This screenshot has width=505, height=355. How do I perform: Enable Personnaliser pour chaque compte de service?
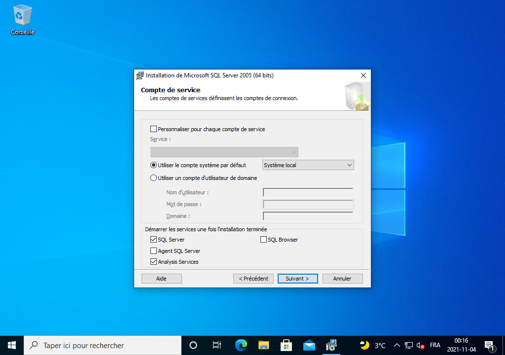tap(154, 129)
